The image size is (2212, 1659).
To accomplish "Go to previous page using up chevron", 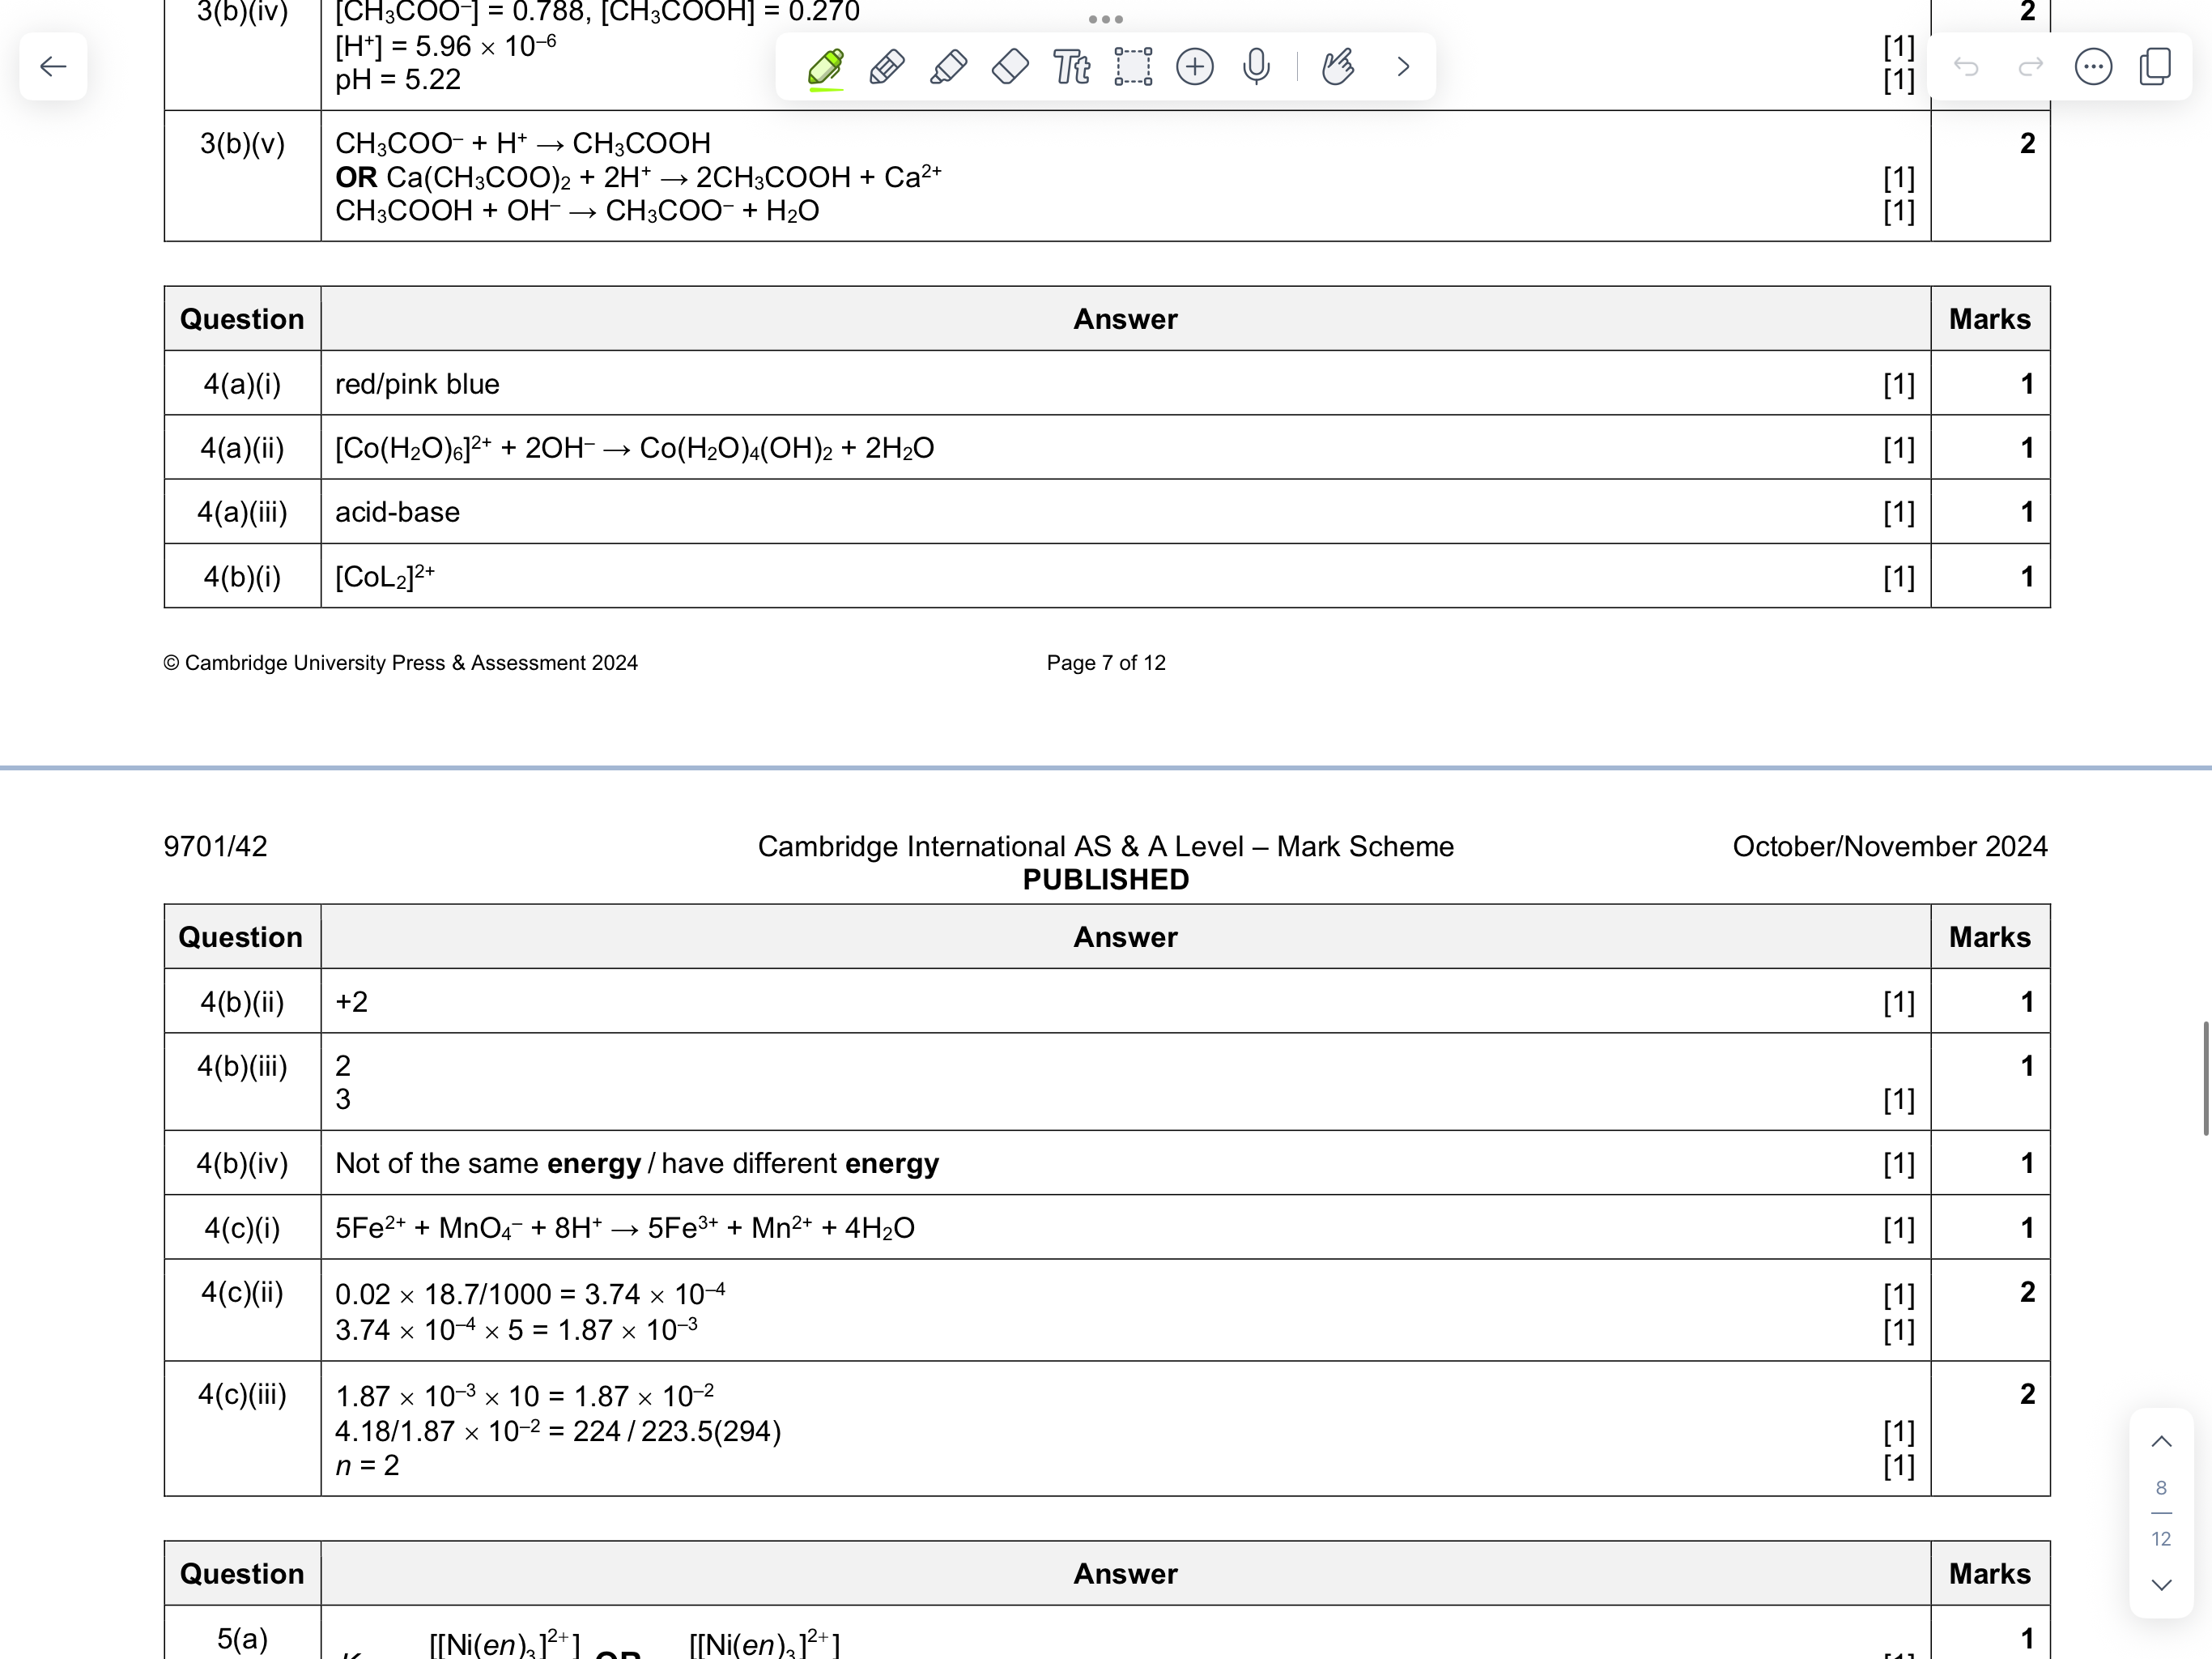I will (2161, 1442).
